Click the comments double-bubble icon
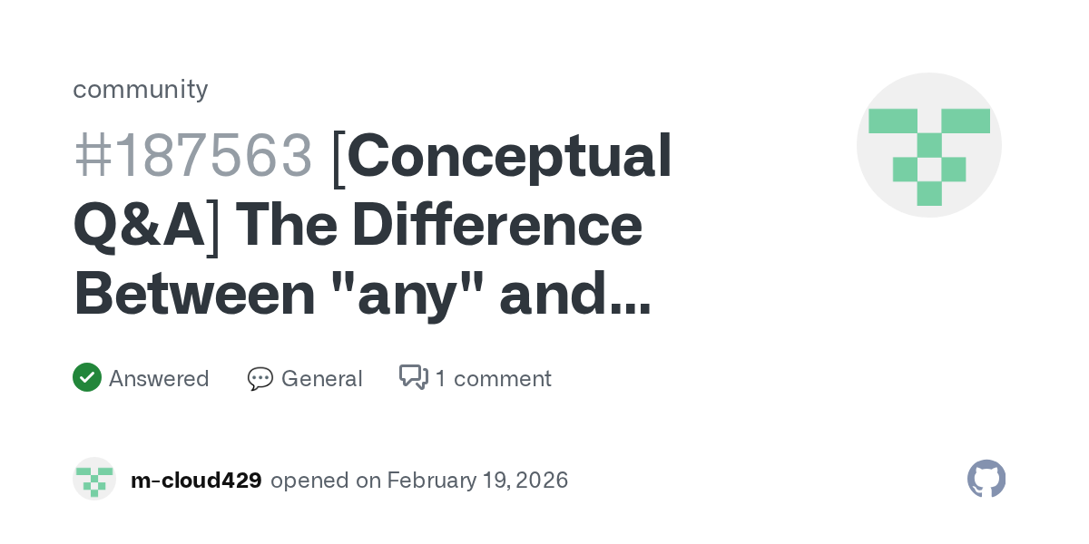Image resolution: width=1089 pixels, height=544 pixels. pos(414,377)
